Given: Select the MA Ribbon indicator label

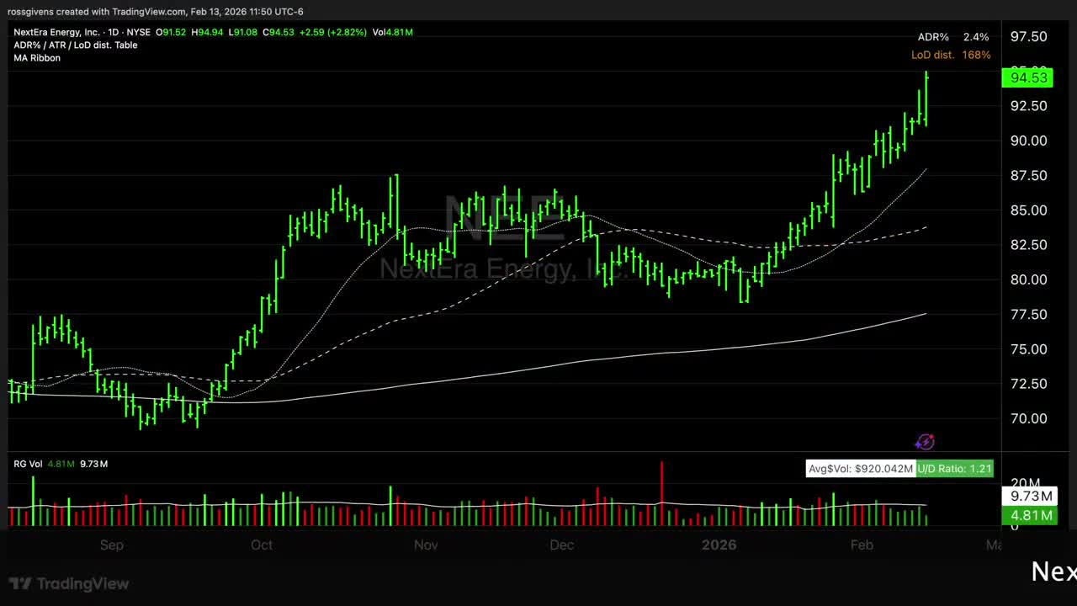Looking at the screenshot, I should click(x=37, y=58).
